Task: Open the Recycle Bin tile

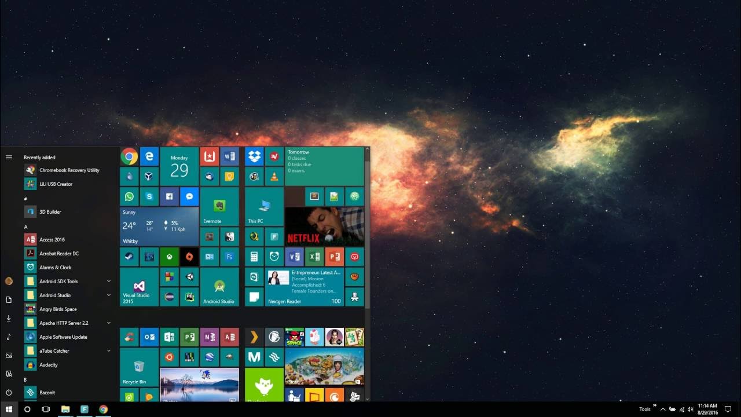Action: click(x=140, y=367)
